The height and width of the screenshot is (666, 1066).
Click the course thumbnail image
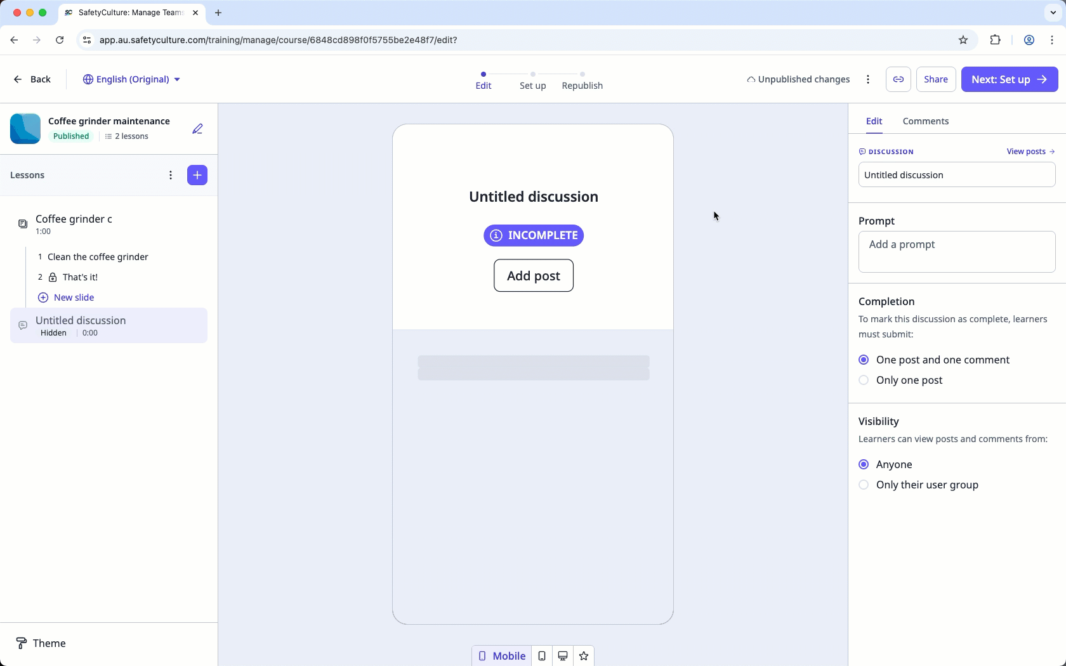pyautogui.click(x=25, y=129)
